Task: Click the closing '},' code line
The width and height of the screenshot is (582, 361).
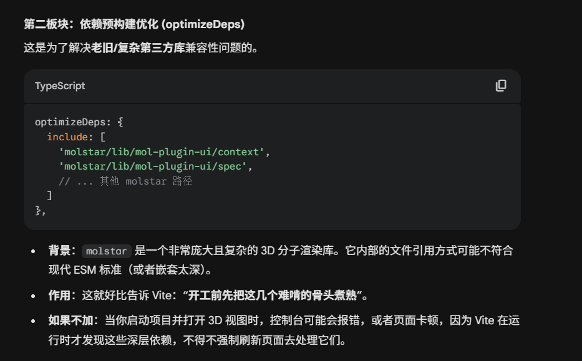Action: click(x=41, y=210)
